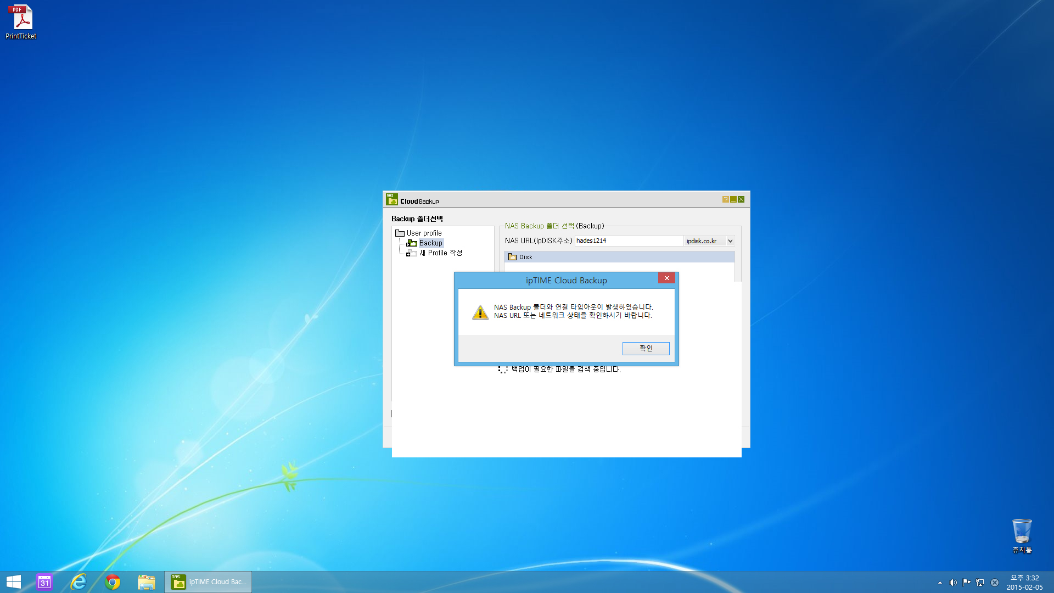This screenshot has width=1054, height=593.
Task: Open the help button in the Cloud Backup title bar
Action: click(725, 199)
